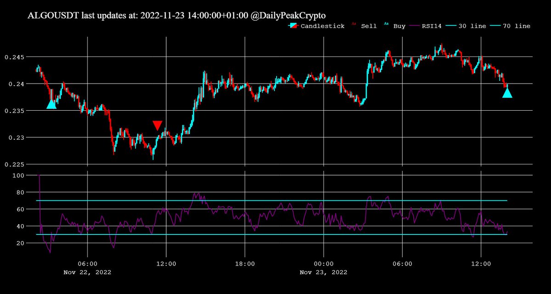Click the red Sell triangle marker
The width and height of the screenshot is (551, 294).
(157, 126)
